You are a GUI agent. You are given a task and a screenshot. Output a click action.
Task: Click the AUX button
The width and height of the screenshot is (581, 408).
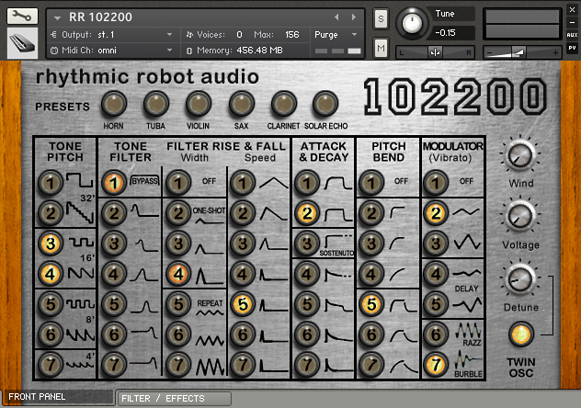[572, 33]
